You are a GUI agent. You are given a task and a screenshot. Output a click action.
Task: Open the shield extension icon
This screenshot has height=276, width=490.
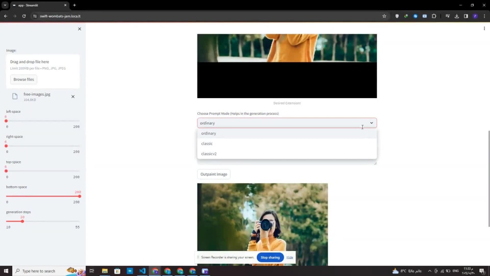pyautogui.click(x=397, y=16)
